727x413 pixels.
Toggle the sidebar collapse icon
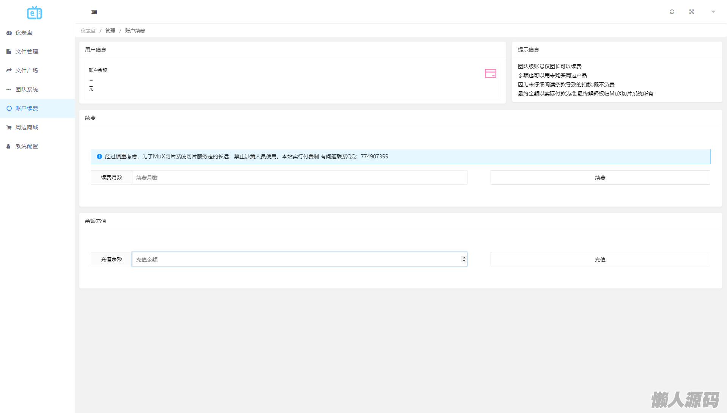pos(94,12)
